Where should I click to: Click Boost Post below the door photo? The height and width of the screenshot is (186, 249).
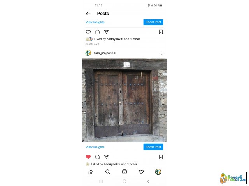pyautogui.click(x=153, y=147)
